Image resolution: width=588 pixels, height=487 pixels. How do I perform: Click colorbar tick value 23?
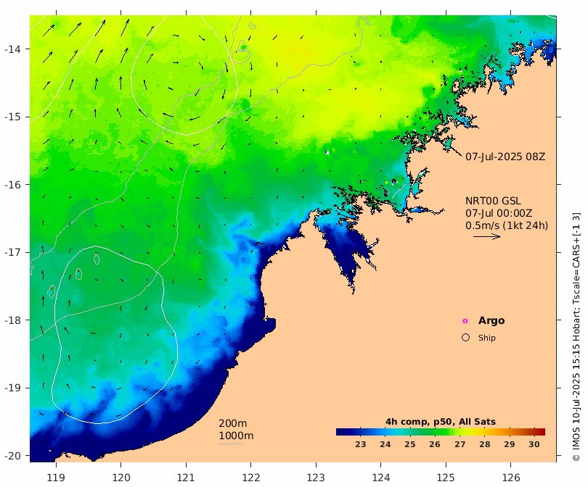[x=360, y=444]
